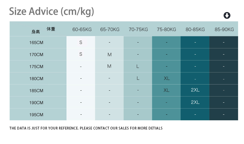Select the 85-90KG column header
This screenshot has height=144, width=244.
224,30
